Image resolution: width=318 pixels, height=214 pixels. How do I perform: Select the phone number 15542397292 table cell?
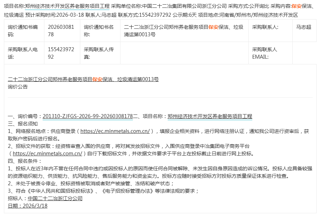61,53
